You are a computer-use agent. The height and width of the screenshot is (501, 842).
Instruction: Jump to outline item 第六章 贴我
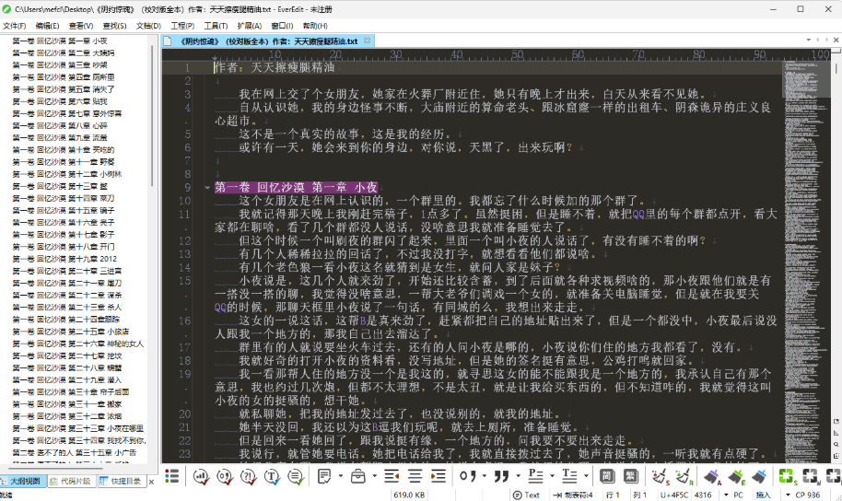[x=60, y=101]
